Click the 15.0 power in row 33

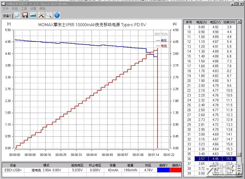(229, 144)
